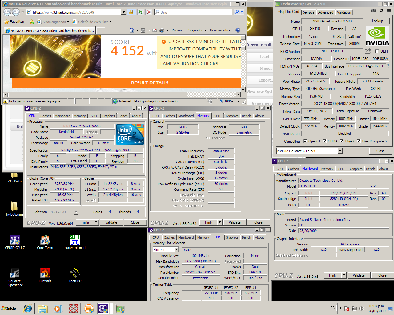Open the Página menu dropdown
Viewport: 394px width, 315px height.
click(x=178, y=30)
